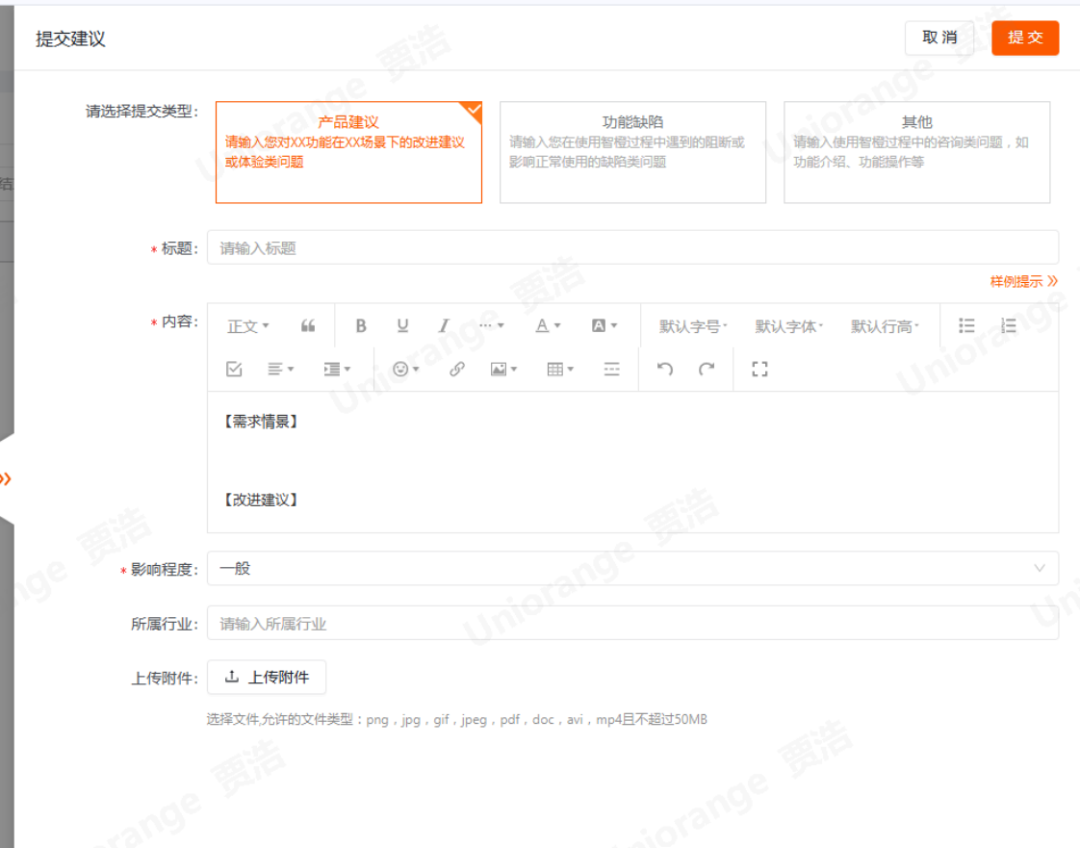Expand the side panel orange arrows
Image resolution: width=1080 pixels, height=848 pixels.
coord(6,478)
